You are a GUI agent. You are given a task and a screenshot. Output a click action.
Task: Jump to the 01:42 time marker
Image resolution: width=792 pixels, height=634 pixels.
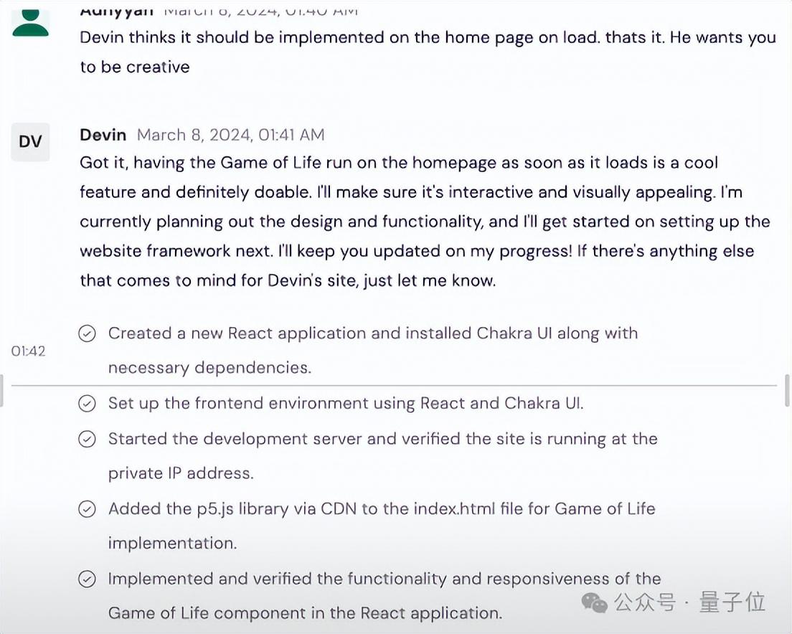[x=29, y=351]
